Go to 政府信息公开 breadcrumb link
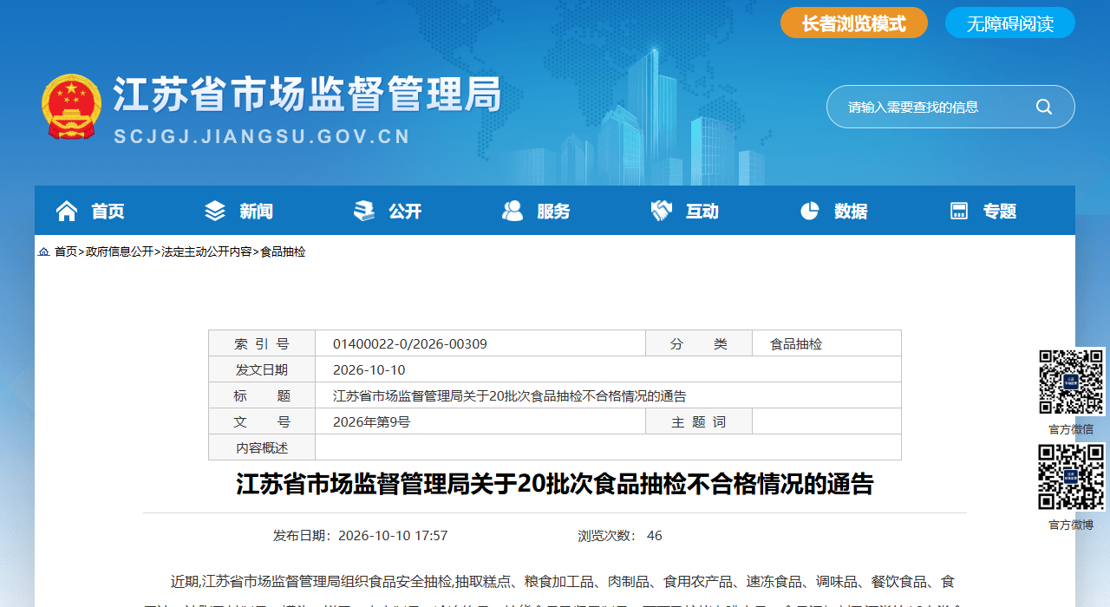1110x607 pixels. coord(119,251)
